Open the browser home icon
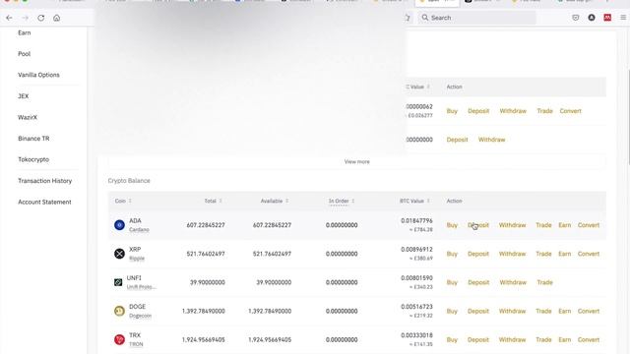The image size is (630, 354). tap(57, 18)
